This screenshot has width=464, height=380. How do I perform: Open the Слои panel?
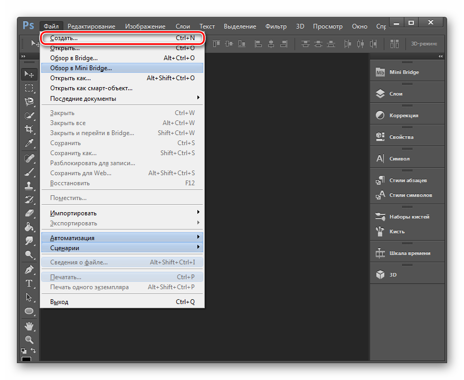pos(406,93)
